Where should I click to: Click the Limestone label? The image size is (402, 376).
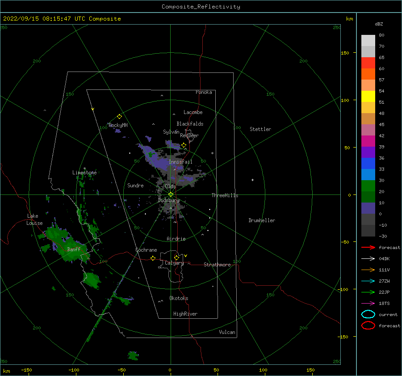coord(84,173)
